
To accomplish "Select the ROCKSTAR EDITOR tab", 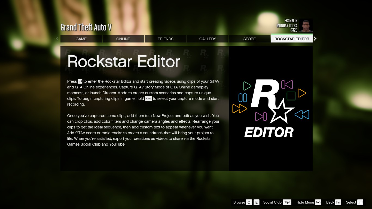I will 292,39.
